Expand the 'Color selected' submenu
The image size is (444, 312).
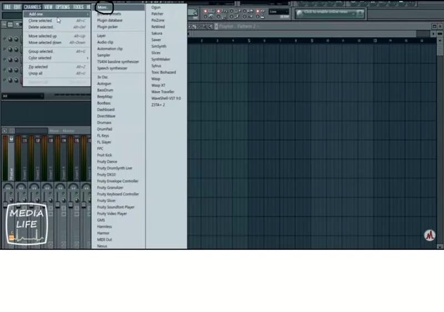tap(57, 58)
